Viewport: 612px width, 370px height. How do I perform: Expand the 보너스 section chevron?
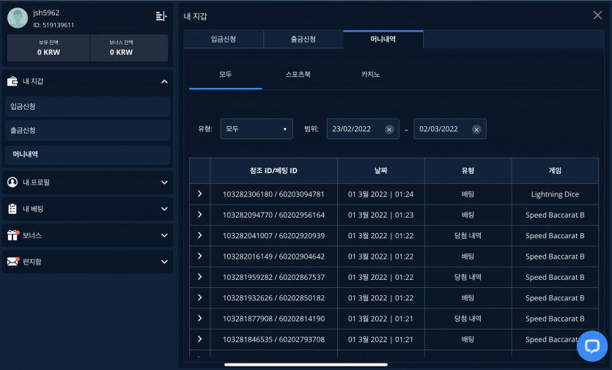[164, 235]
